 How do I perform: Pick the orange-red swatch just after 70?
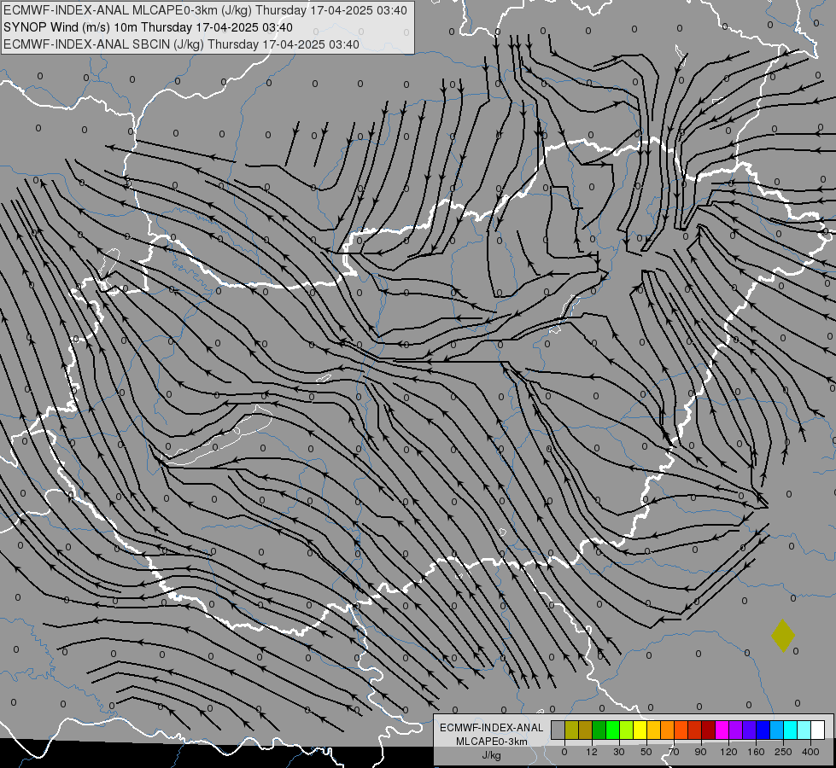681,730
